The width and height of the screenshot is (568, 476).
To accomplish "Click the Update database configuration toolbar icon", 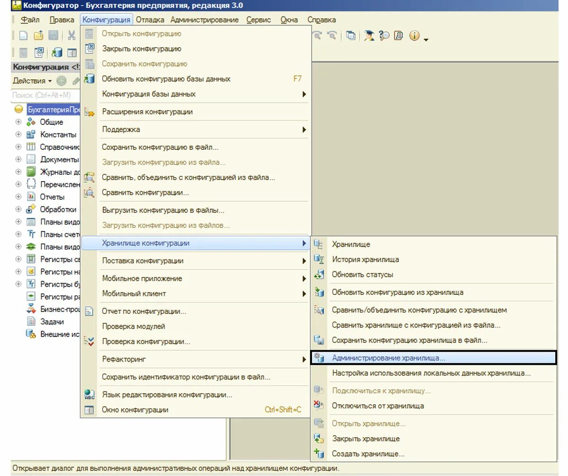I will coord(57,52).
